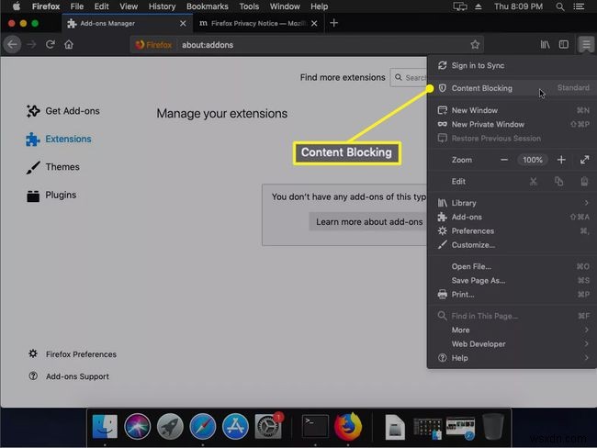
Task: Open the Firefox home page icon
Action: pyautogui.click(x=69, y=45)
